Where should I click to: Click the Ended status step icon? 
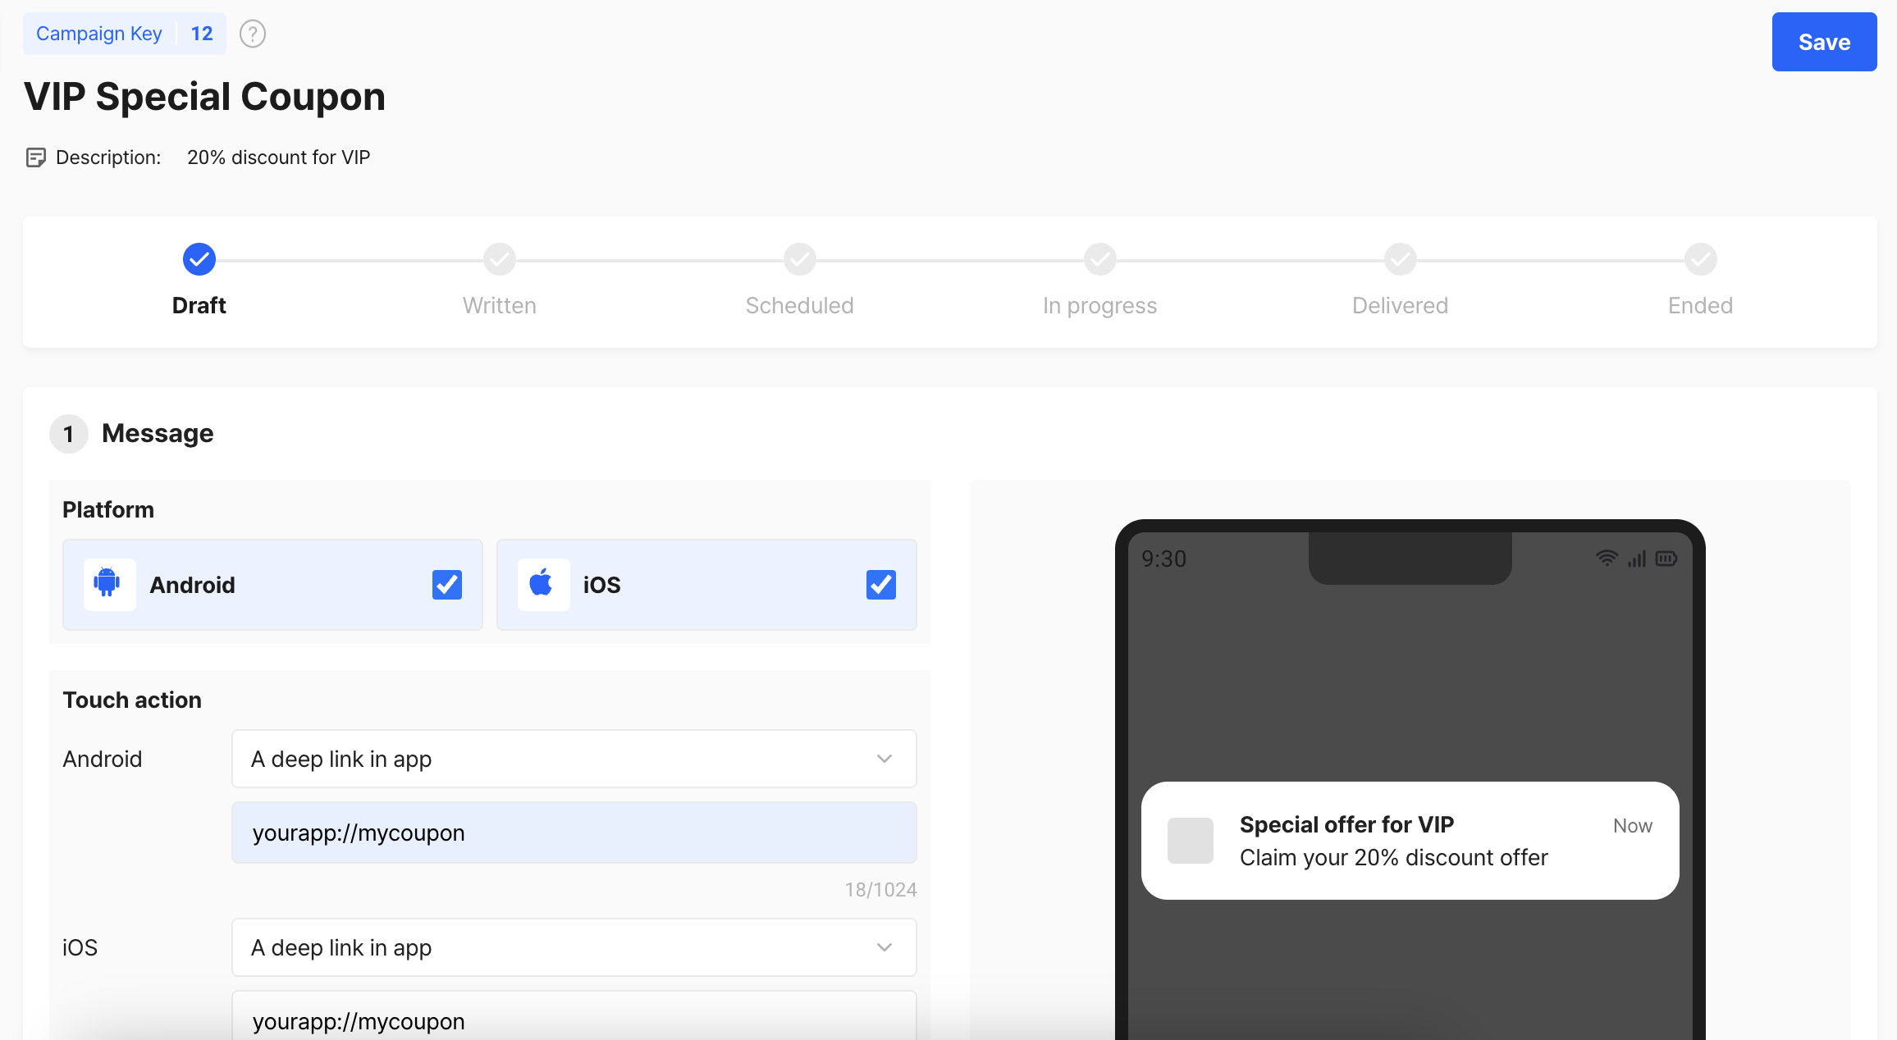coord(1700,258)
